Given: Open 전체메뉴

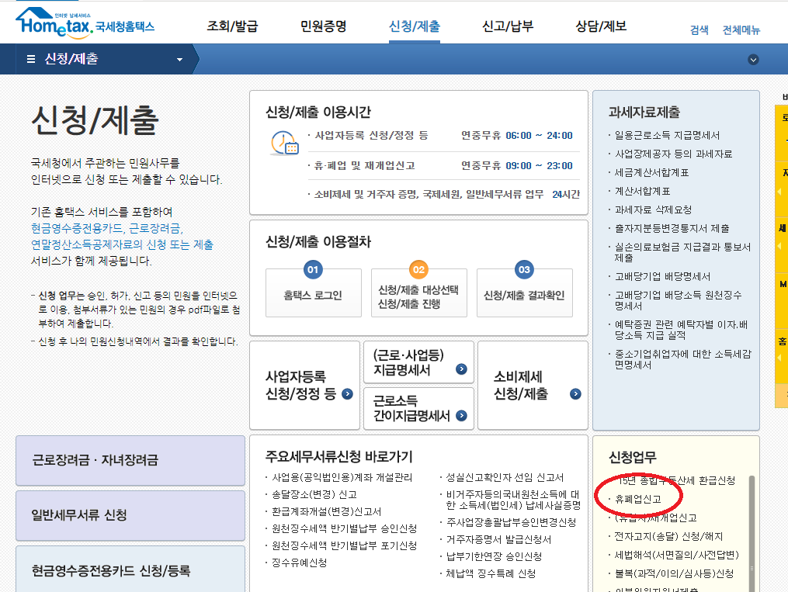Looking at the screenshot, I should point(741,30).
